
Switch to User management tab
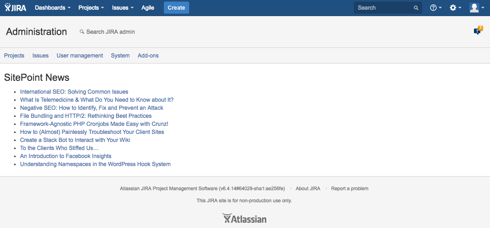click(80, 55)
